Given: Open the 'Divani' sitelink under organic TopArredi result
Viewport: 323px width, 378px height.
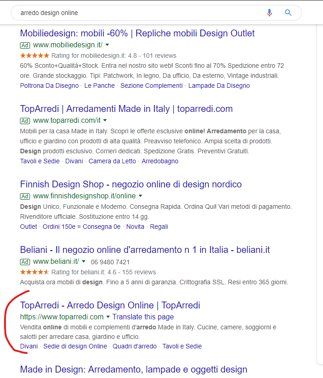Looking at the screenshot, I should (29, 346).
